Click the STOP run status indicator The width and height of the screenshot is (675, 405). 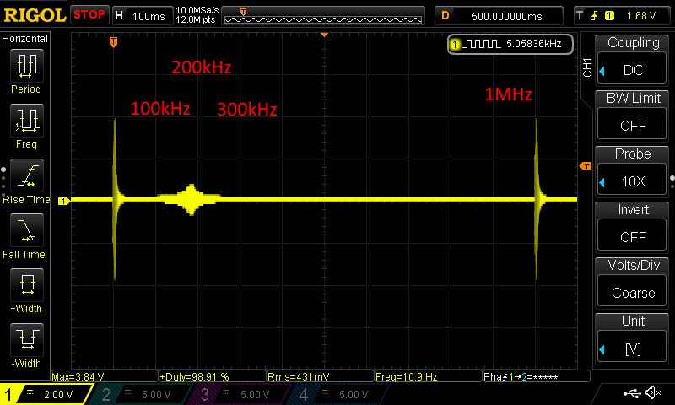click(89, 15)
